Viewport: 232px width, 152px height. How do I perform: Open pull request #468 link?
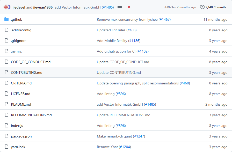(185, 83)
